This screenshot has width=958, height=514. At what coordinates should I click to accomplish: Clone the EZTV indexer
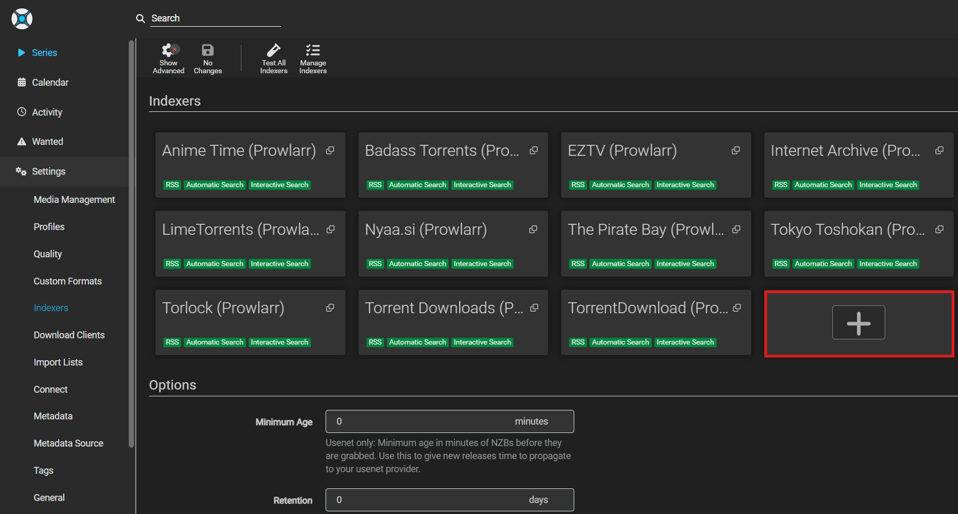coord(736,151)
